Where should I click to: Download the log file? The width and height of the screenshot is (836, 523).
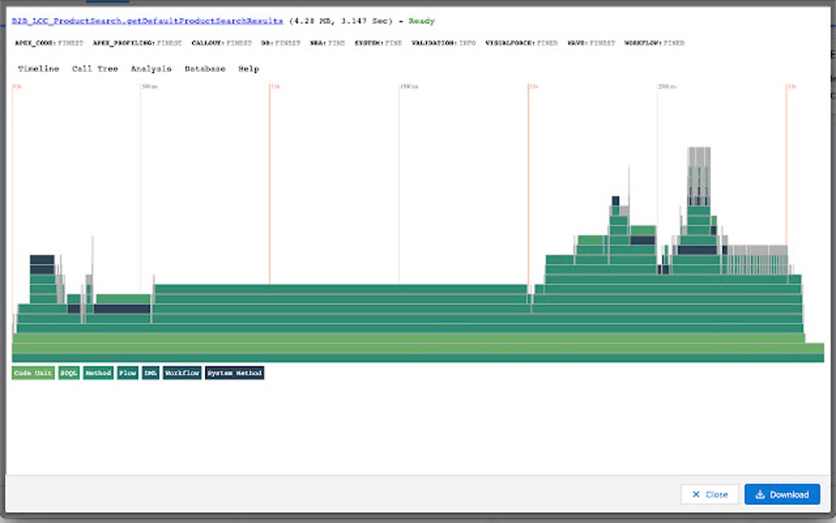coord(782,494)
